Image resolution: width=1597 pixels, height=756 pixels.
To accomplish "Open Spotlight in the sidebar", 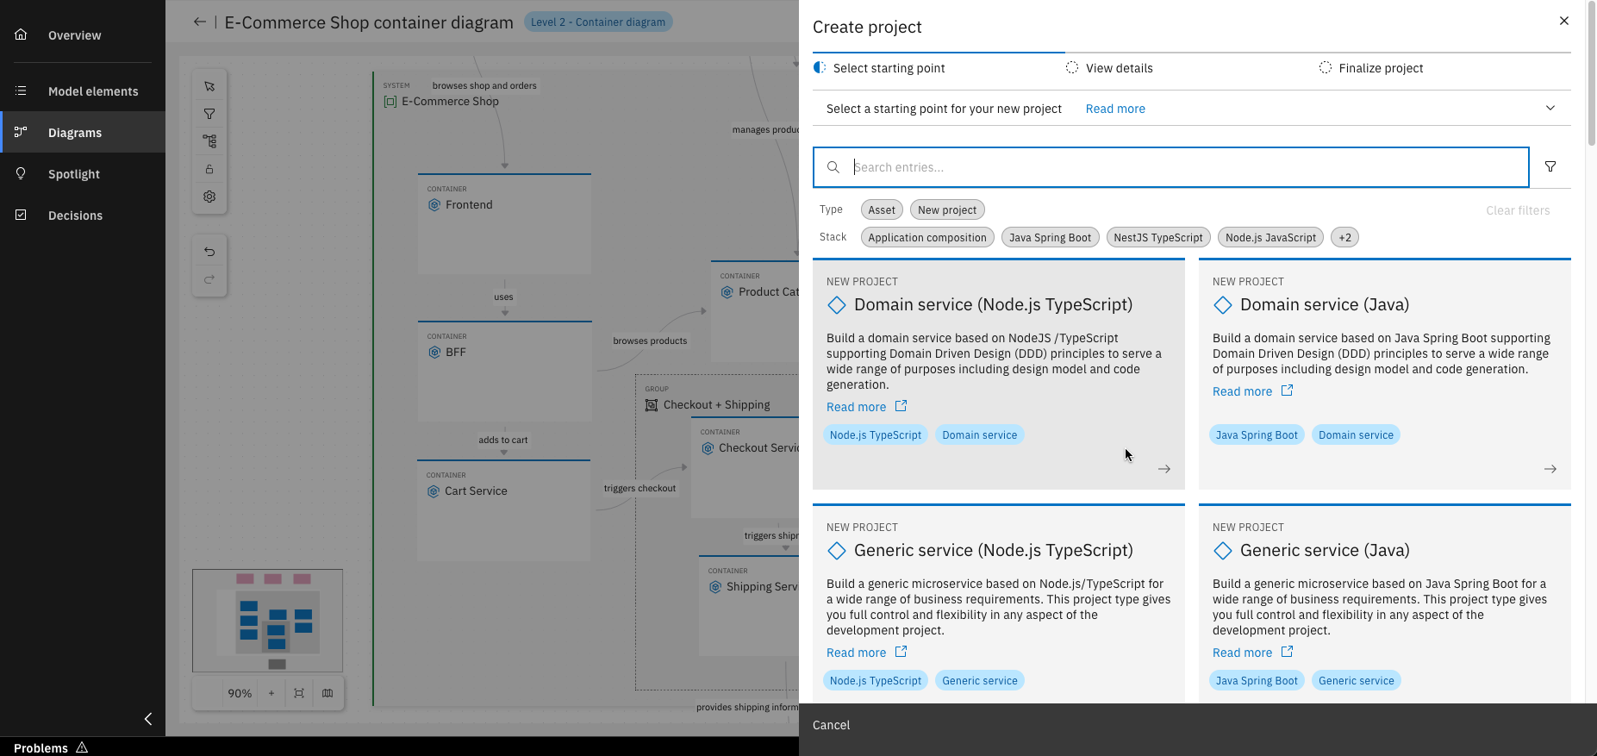I will point(83,174).
